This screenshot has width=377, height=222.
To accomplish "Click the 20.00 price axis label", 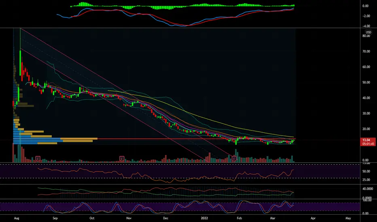I will point(366,129).
